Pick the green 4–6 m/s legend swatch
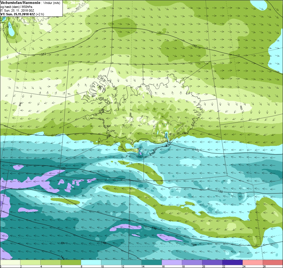This screenshot has width=283, height=268. 51,262
